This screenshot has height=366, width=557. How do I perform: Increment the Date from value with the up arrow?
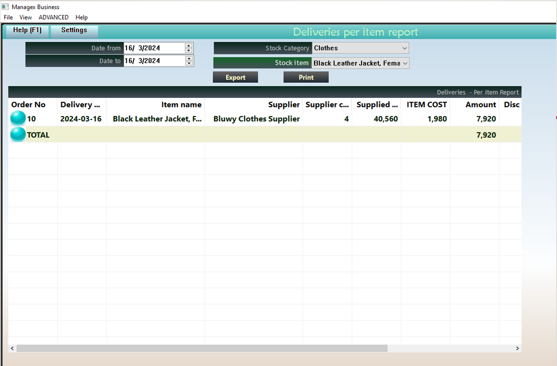click(x=188, y=46)
